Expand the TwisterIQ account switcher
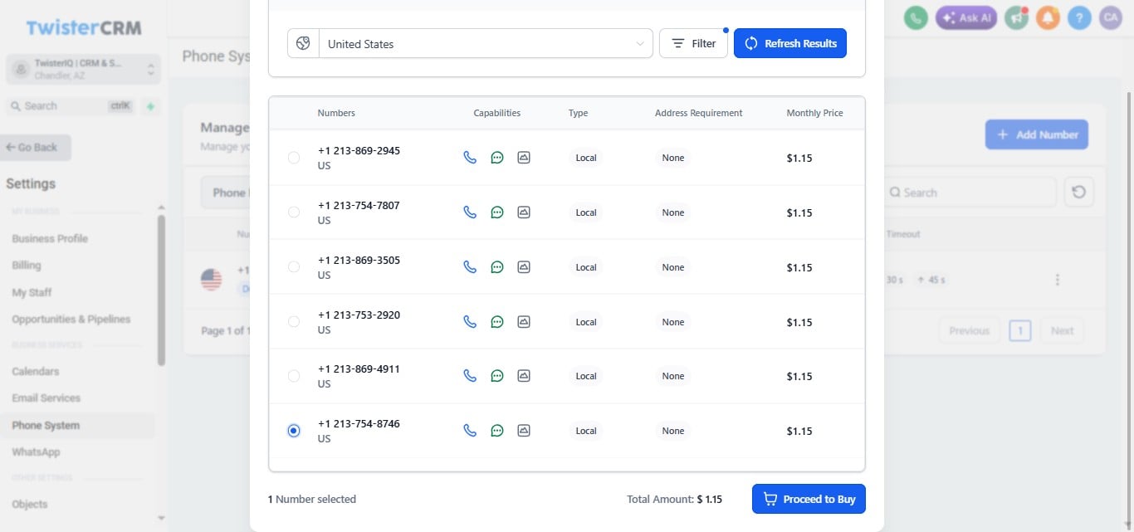 (83, 69)
